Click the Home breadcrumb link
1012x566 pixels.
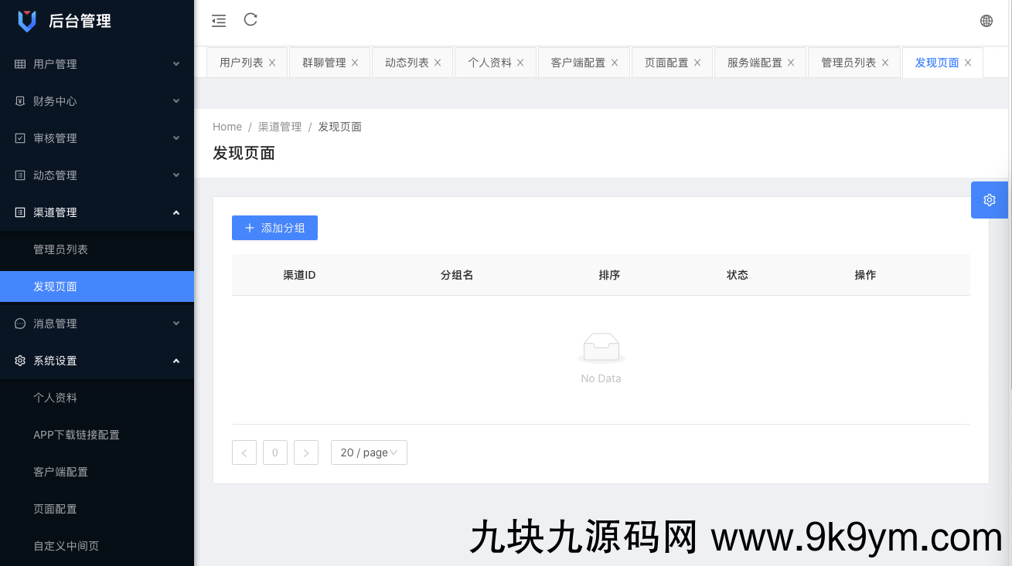[x=227, y=126]
